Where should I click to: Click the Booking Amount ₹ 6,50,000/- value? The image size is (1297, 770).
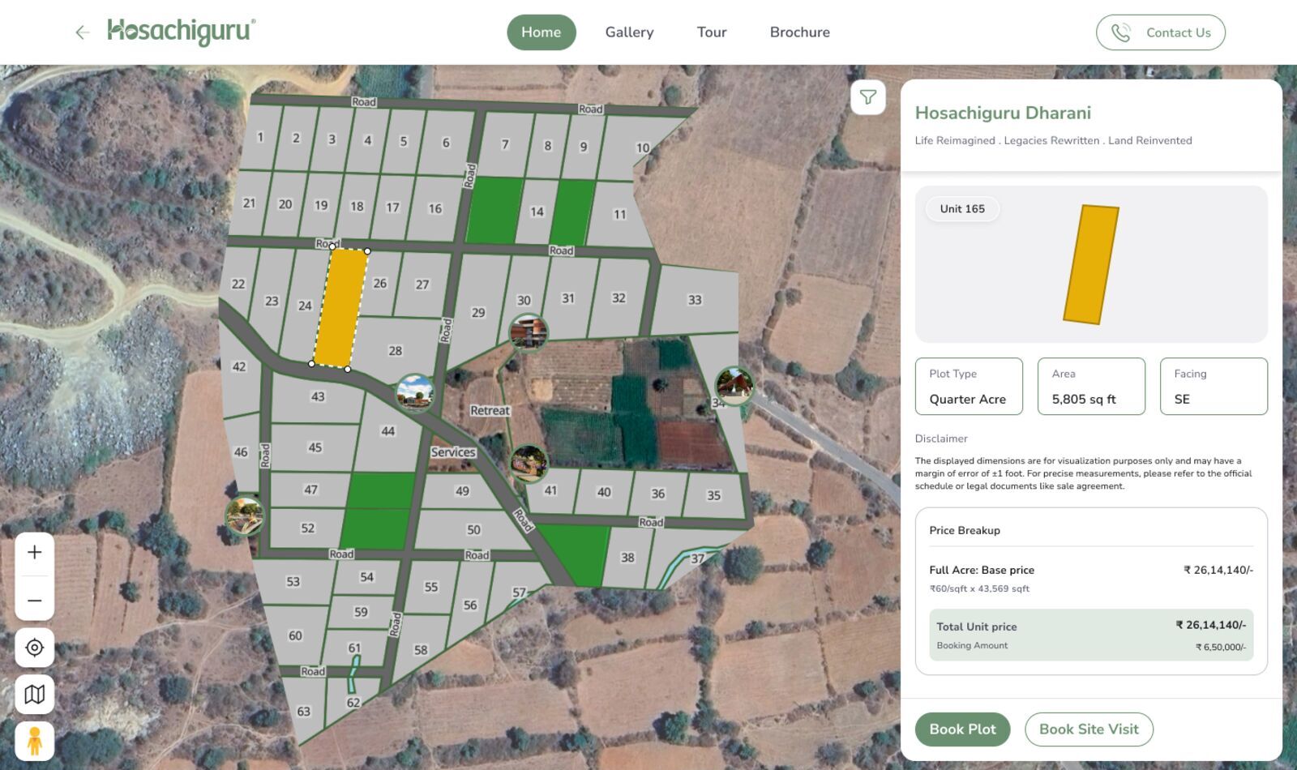[1221, 647]
